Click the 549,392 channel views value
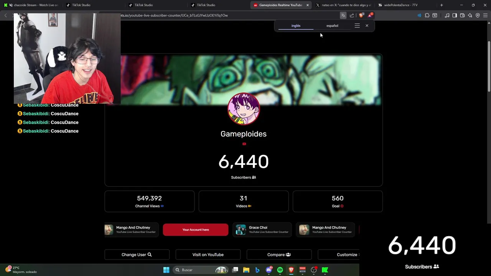This screenshot has height=276, width=491. click(x=149, y=198)
